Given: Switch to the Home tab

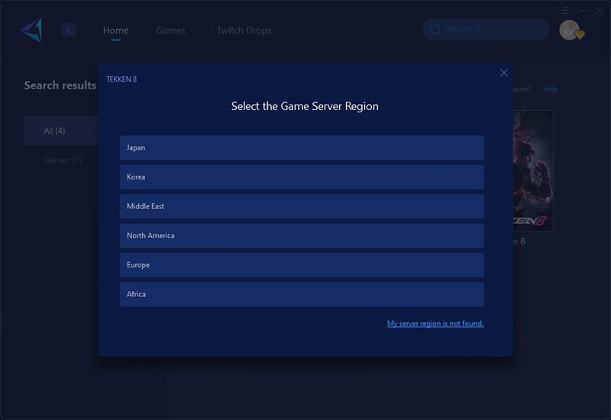Looking at the screenshot, I should (x=116, y=31).
